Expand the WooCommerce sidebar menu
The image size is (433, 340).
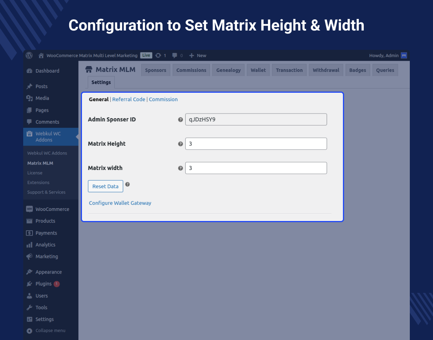(x=52, y=209)
